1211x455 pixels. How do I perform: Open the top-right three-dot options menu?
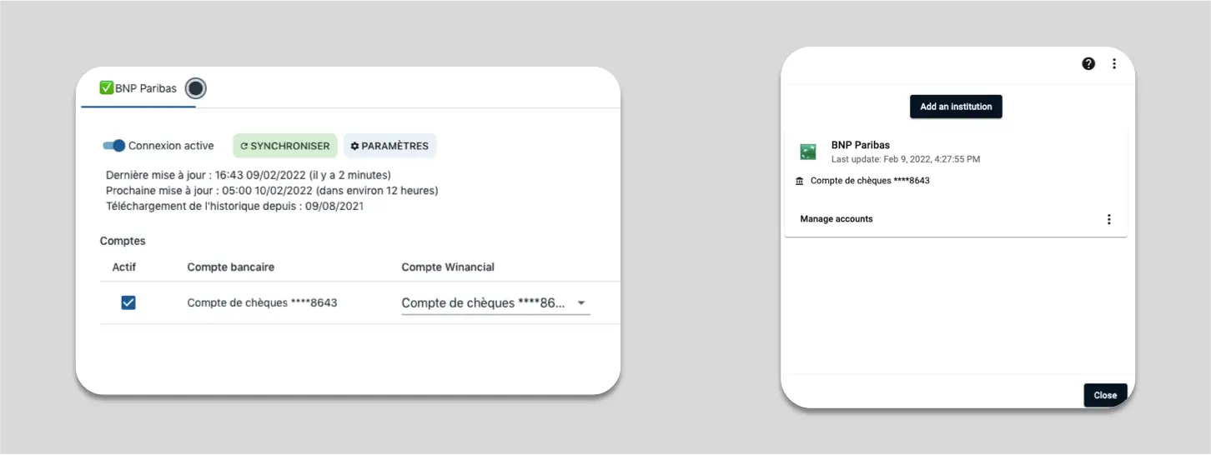[1114, 63]
